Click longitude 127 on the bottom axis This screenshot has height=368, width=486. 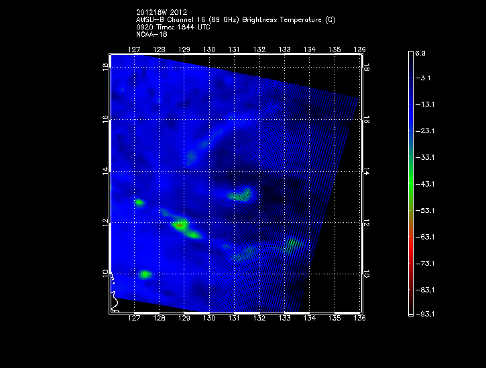(x=134, y=318)
